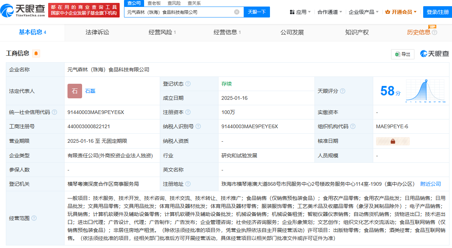
Task: Click the bell alert icon beside 工商信息
Action: coord(36,54)
